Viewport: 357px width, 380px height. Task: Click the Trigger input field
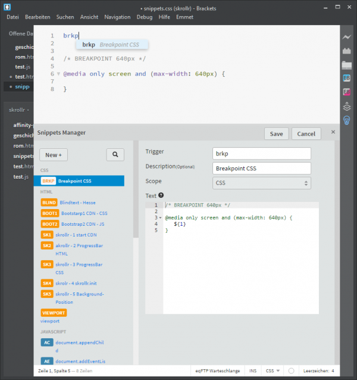tap(262, 154)
